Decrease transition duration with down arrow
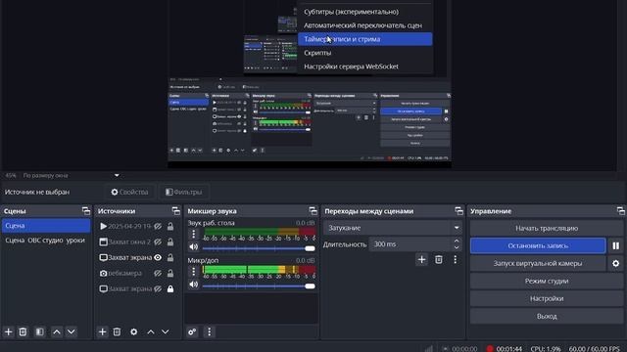 click(457, 247)
